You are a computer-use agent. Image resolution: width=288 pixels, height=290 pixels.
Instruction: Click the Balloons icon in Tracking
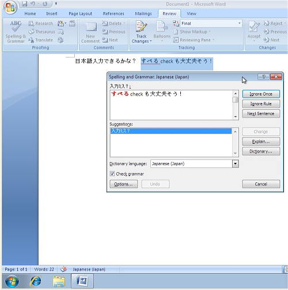tap(161, 26)
